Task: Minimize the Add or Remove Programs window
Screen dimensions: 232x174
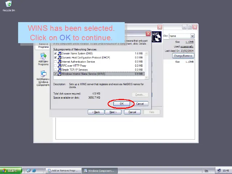Action: pyautogui.click(x=185, y=27)
